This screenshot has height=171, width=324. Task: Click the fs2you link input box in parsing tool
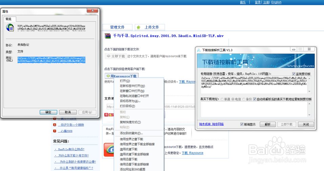pos(256,85)
